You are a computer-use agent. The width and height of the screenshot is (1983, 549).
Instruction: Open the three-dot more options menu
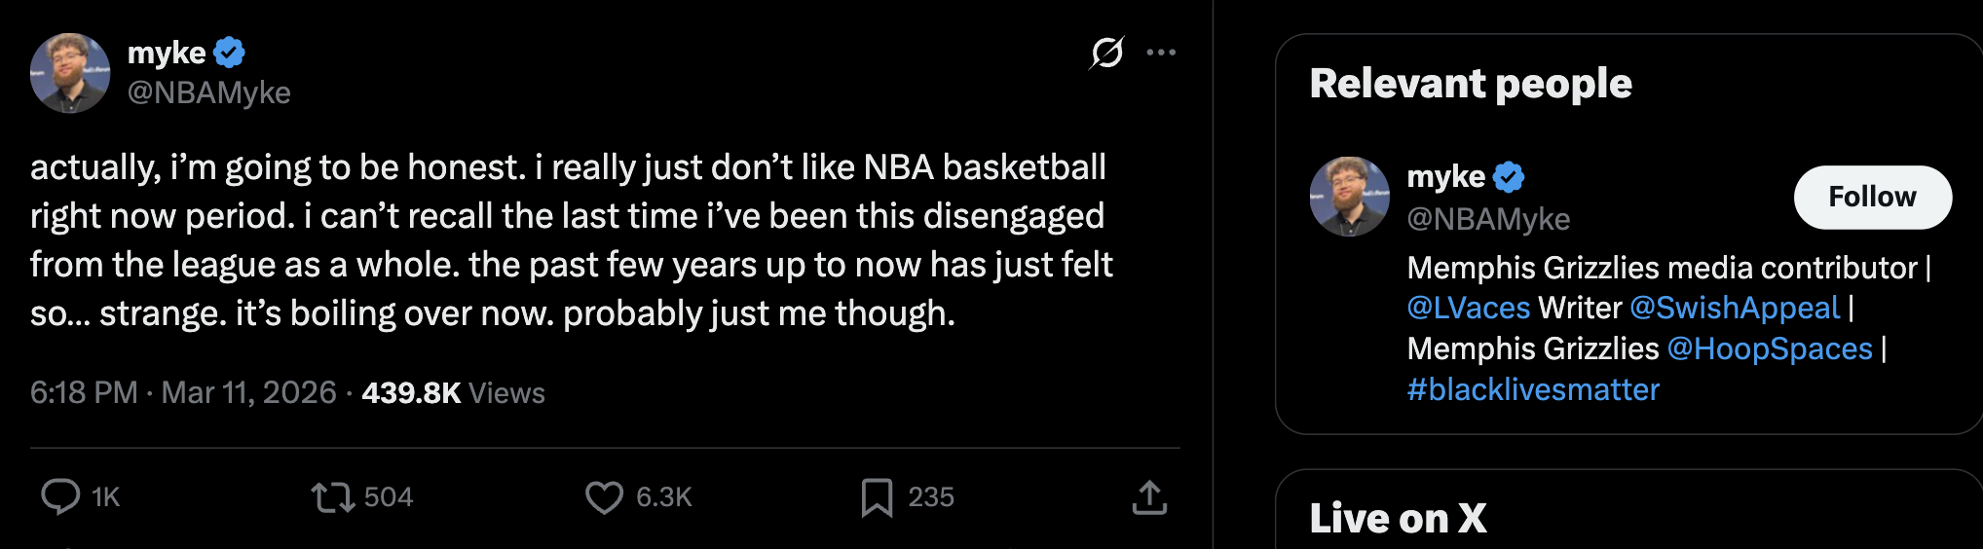point(1161,53)
